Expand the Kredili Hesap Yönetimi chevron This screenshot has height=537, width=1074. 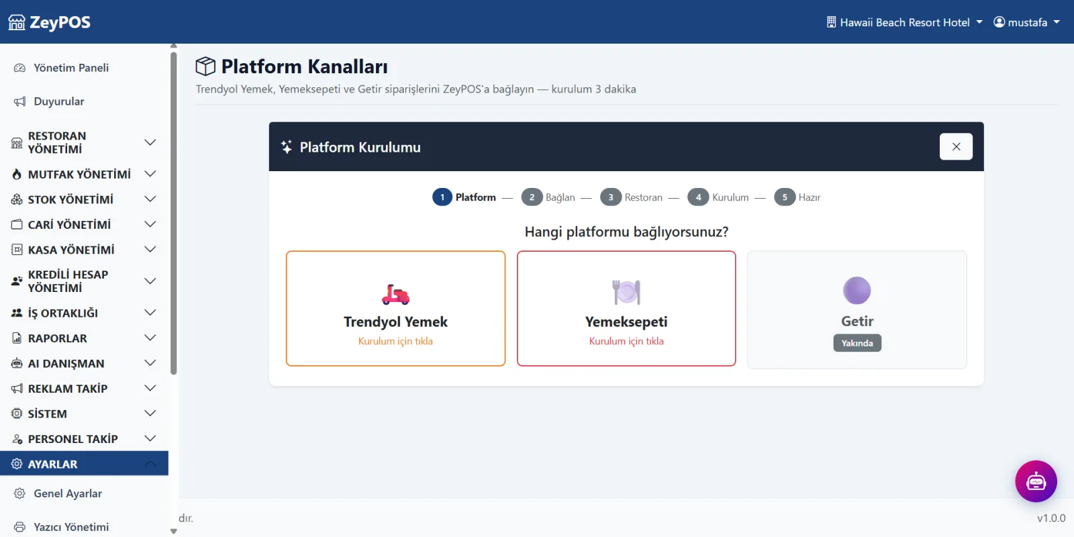(150, 281)
